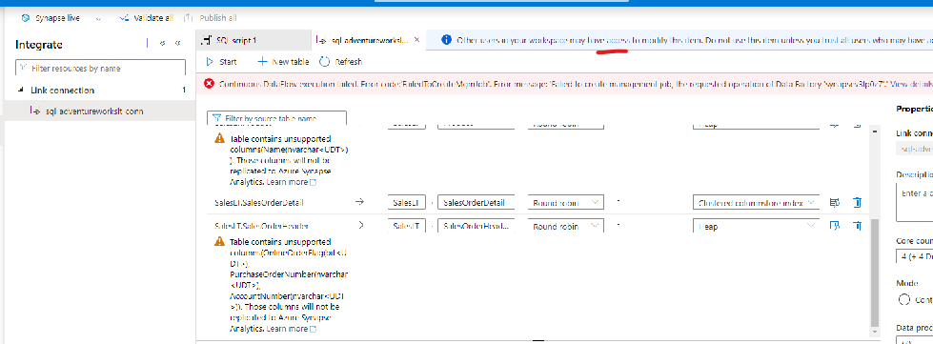Viewport: 933px width, 344px height.
Task: Open the Core count dropdown in Properties
Action: click(914, 256)
